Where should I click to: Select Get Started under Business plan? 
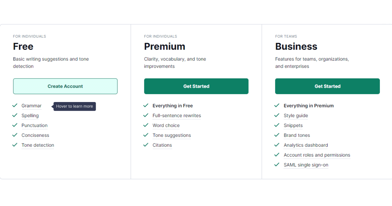tap(327, 86)
